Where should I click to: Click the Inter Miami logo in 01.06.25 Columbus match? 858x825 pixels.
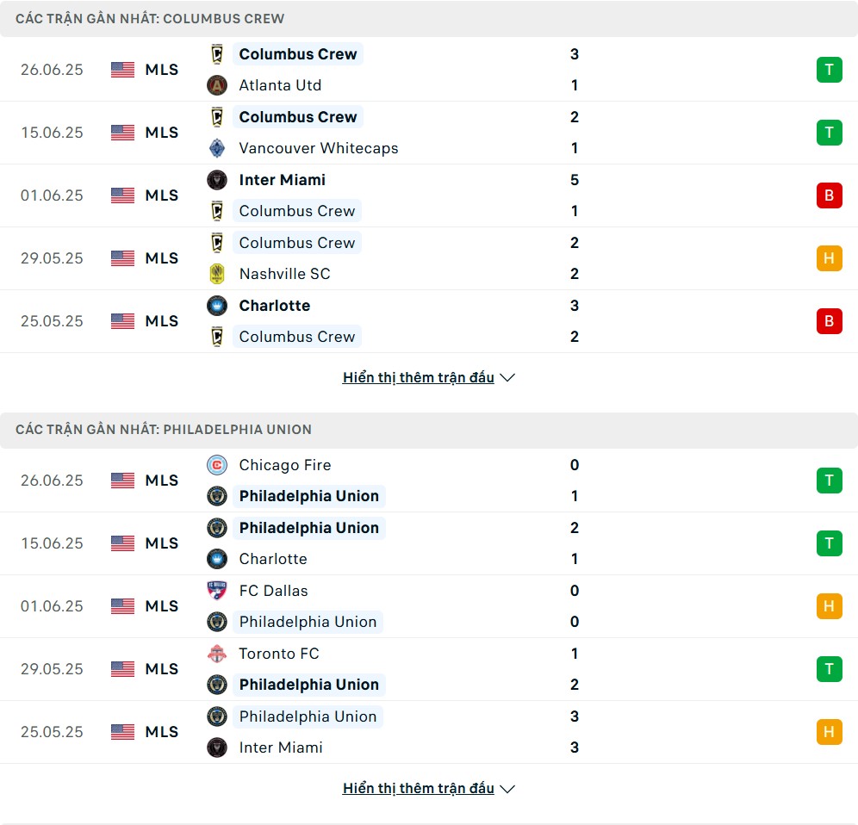217,180
